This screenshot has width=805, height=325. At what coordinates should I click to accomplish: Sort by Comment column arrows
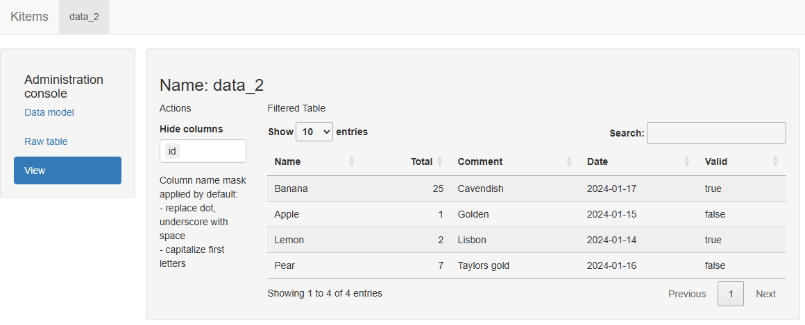pos(569,161)
